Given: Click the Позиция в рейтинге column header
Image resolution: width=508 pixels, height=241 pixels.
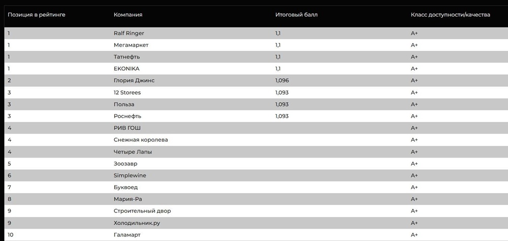Looking at the screenshot, I should (x=37, y=15).
